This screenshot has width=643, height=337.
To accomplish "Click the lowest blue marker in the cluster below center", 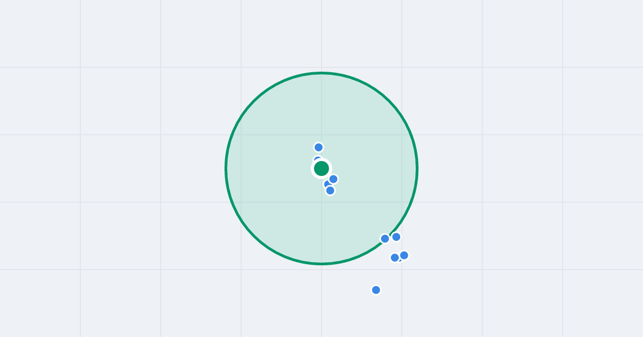I will [330, 190].
